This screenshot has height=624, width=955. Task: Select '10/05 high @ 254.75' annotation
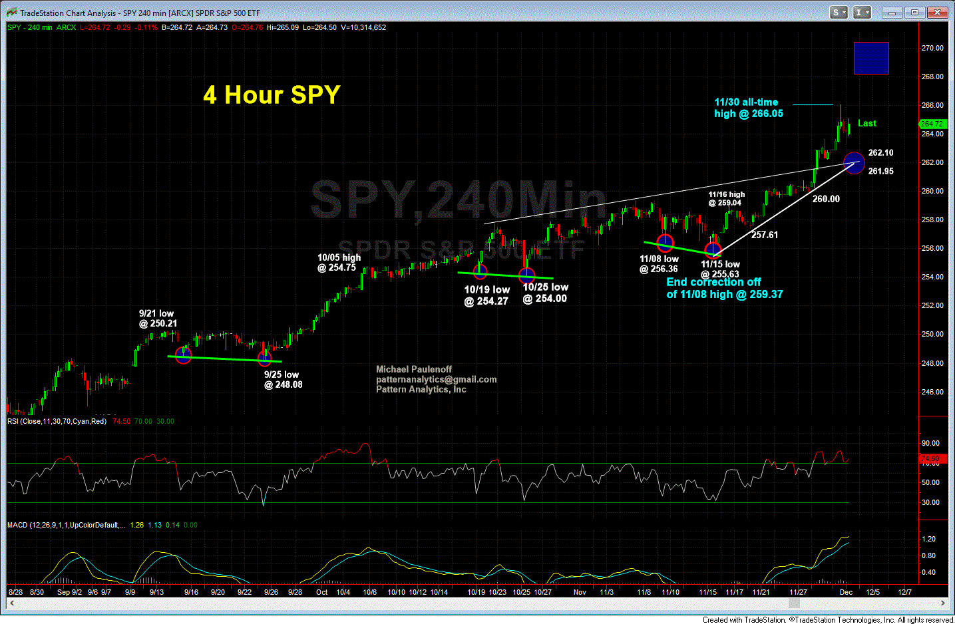[x=339, y=262]
